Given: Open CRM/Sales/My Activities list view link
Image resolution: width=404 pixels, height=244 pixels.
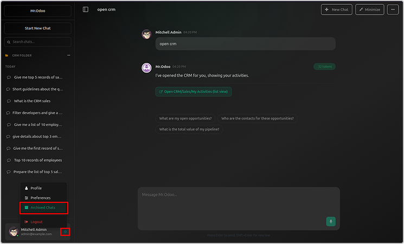Looking at the screenshot, I should pos(194,92).
